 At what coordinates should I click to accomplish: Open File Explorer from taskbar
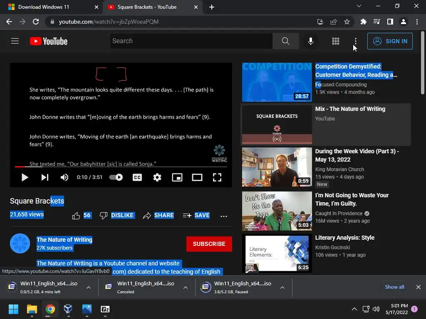coord(32,309)
